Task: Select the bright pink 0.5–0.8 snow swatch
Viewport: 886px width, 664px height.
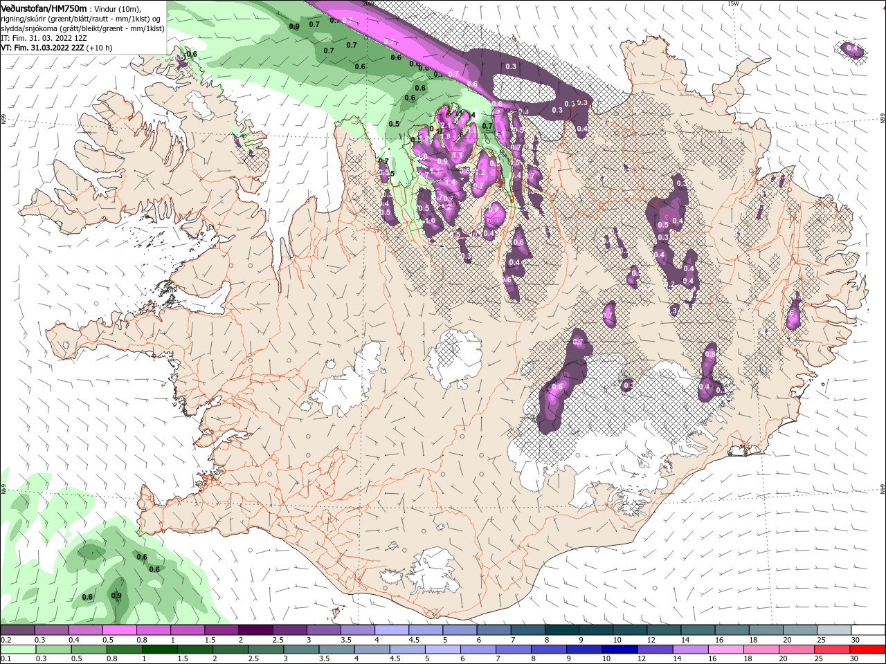Action: [119, 630]
